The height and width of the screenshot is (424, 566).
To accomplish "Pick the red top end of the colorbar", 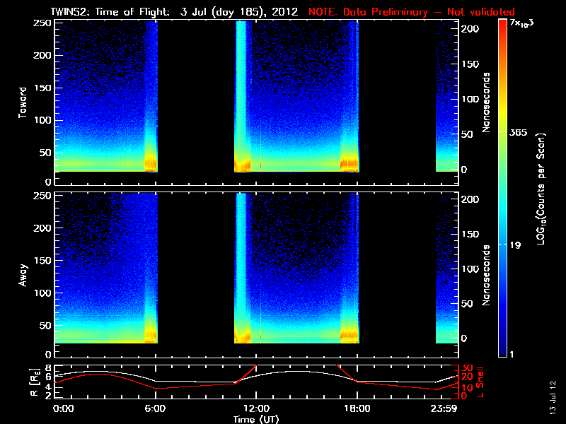I will (x=502, y=23).
